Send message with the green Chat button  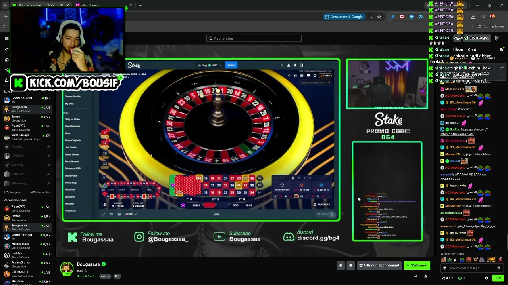tap(498, 278)
